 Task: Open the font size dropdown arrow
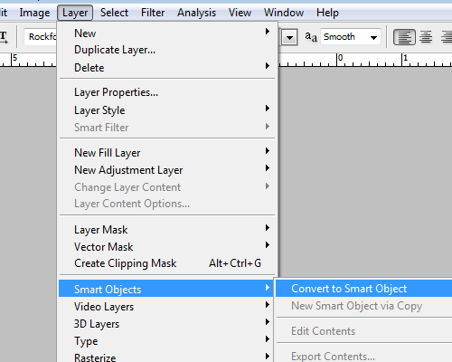289,37
